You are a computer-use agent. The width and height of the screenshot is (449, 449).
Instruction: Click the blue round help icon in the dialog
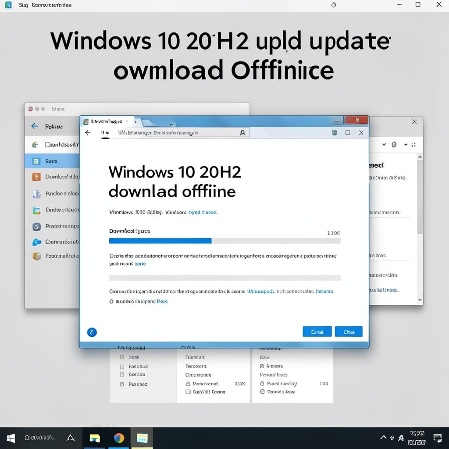coord(92,332)
